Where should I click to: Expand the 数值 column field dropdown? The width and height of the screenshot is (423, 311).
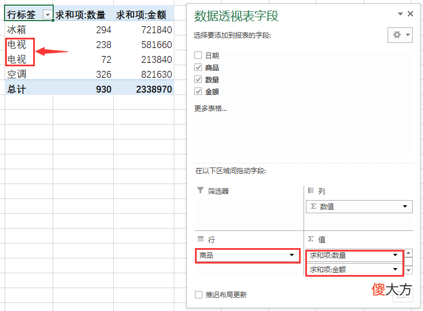[x=405, y=206]
